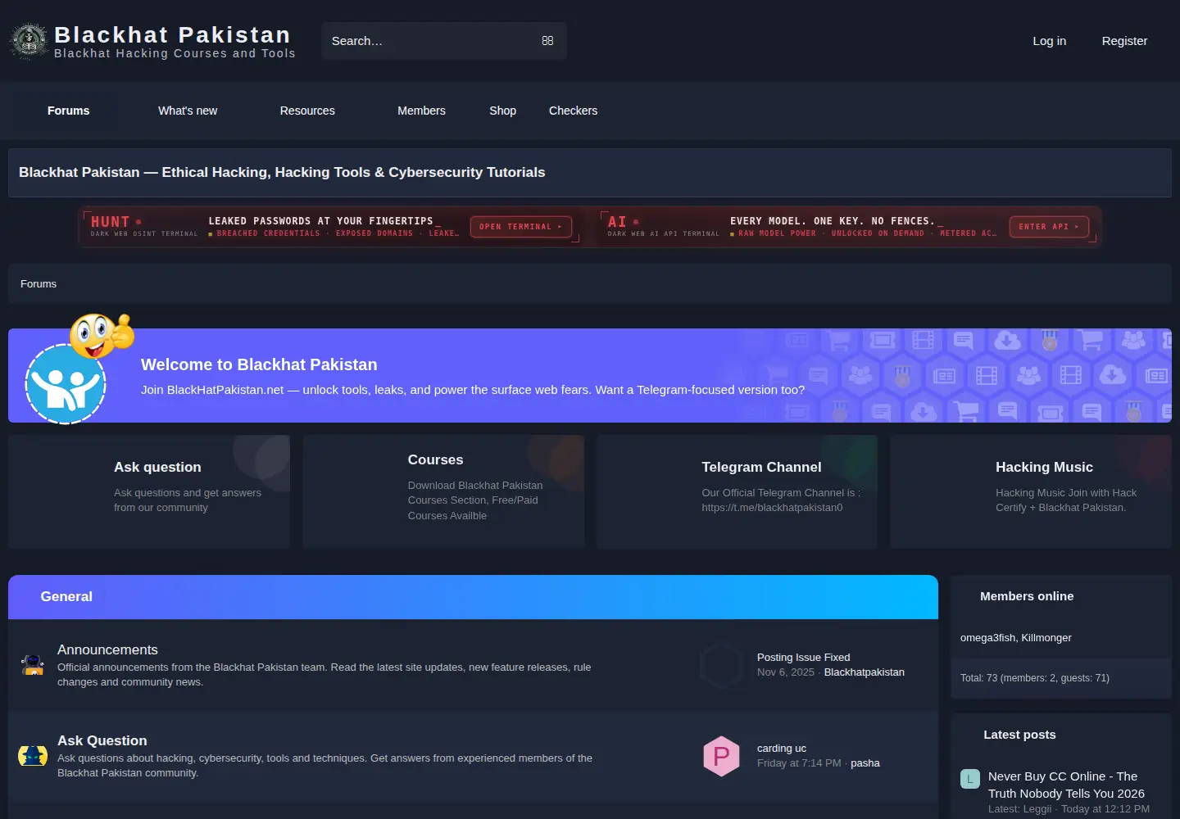Select the Shop menu item
Viewport: 1180px width, 819px height.
(503, 111)
